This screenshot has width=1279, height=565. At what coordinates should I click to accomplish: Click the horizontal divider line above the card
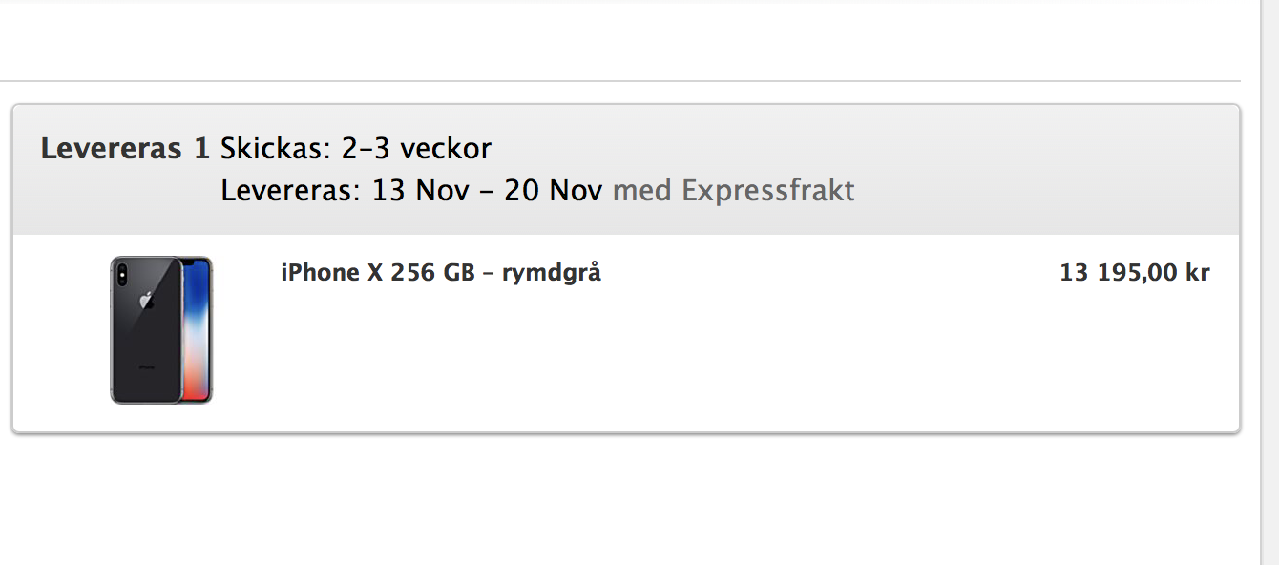click(x=620, y=81)
